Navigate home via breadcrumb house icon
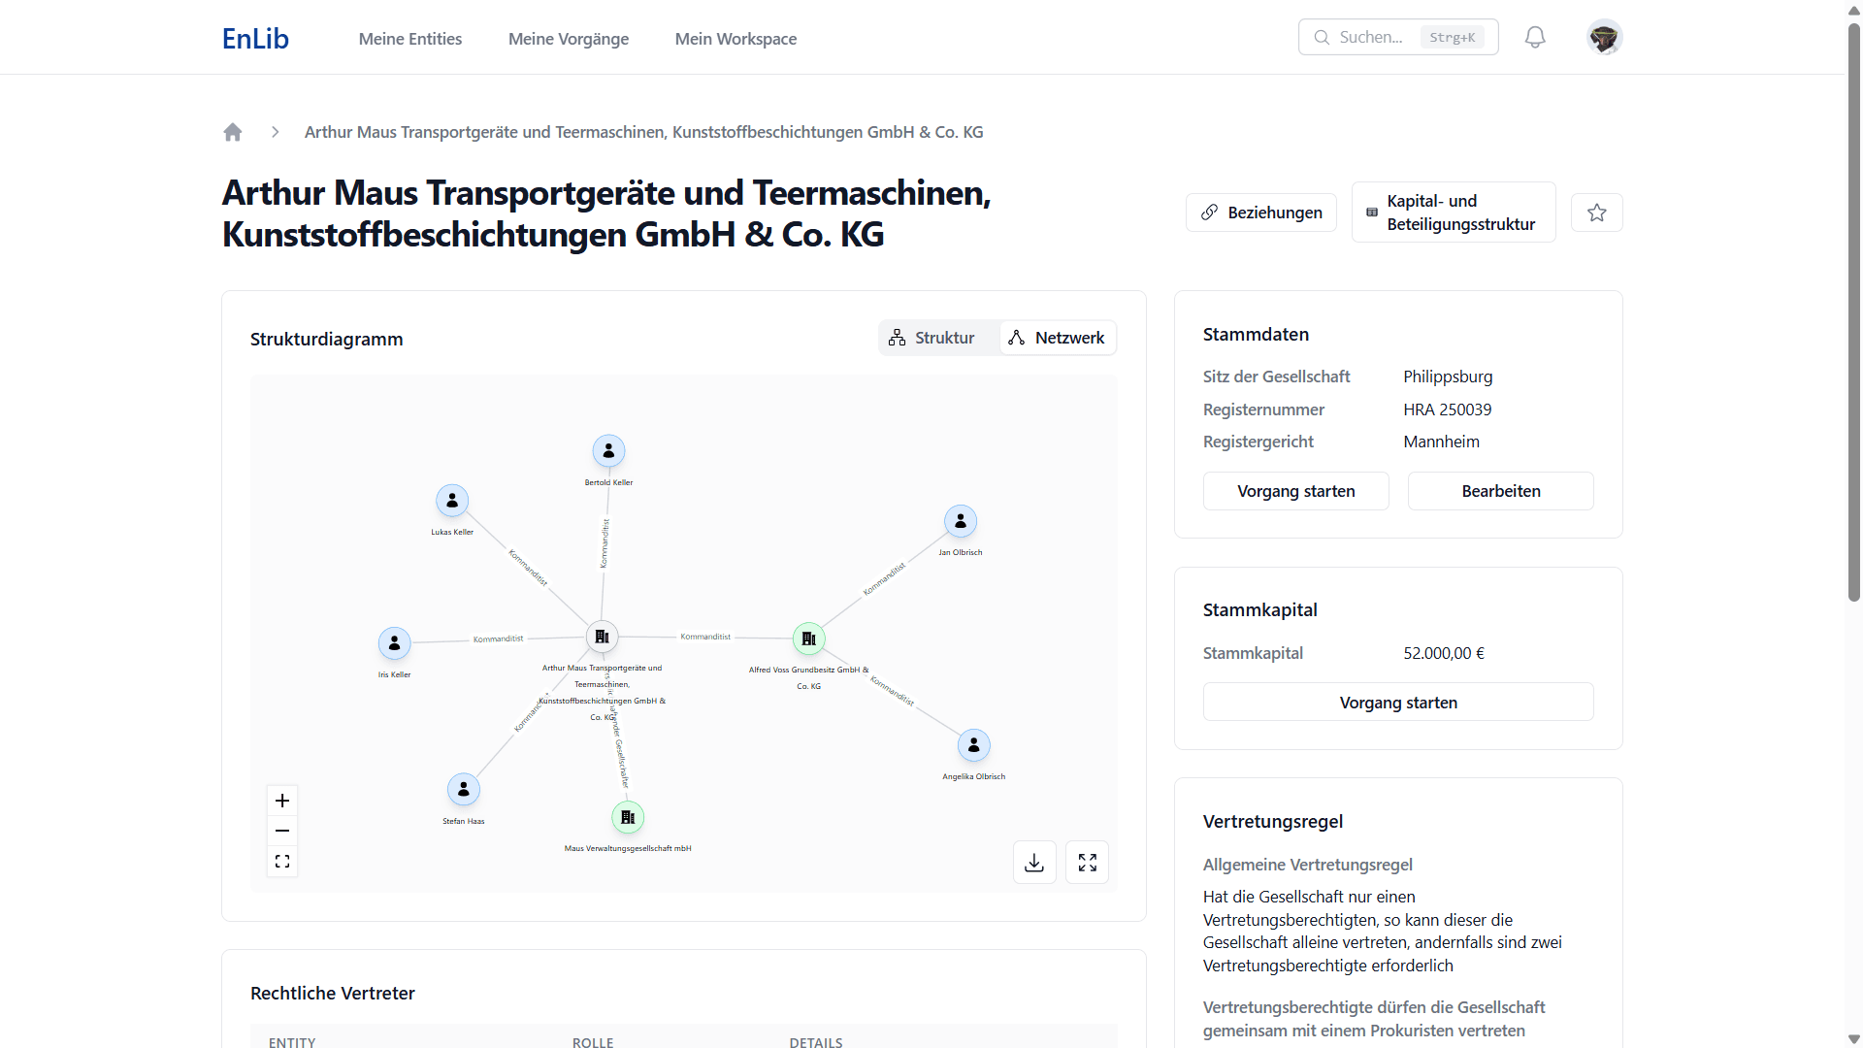 click(233, 132)
